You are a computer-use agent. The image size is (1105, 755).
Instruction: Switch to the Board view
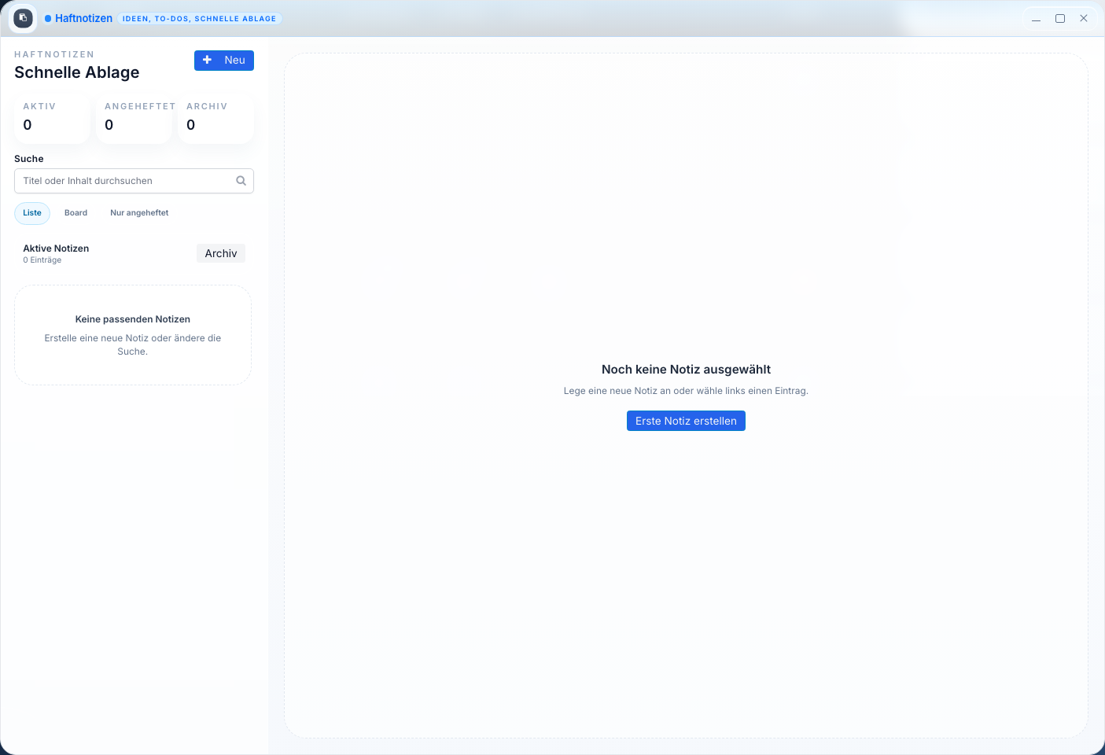click(x=76, y=213)
